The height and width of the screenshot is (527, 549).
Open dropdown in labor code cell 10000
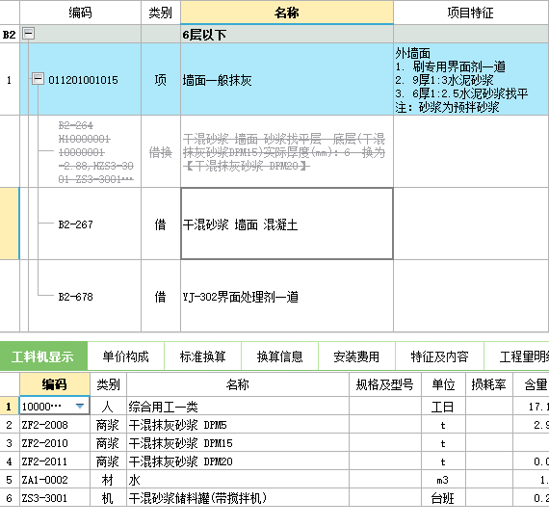(x=80, y=407)
